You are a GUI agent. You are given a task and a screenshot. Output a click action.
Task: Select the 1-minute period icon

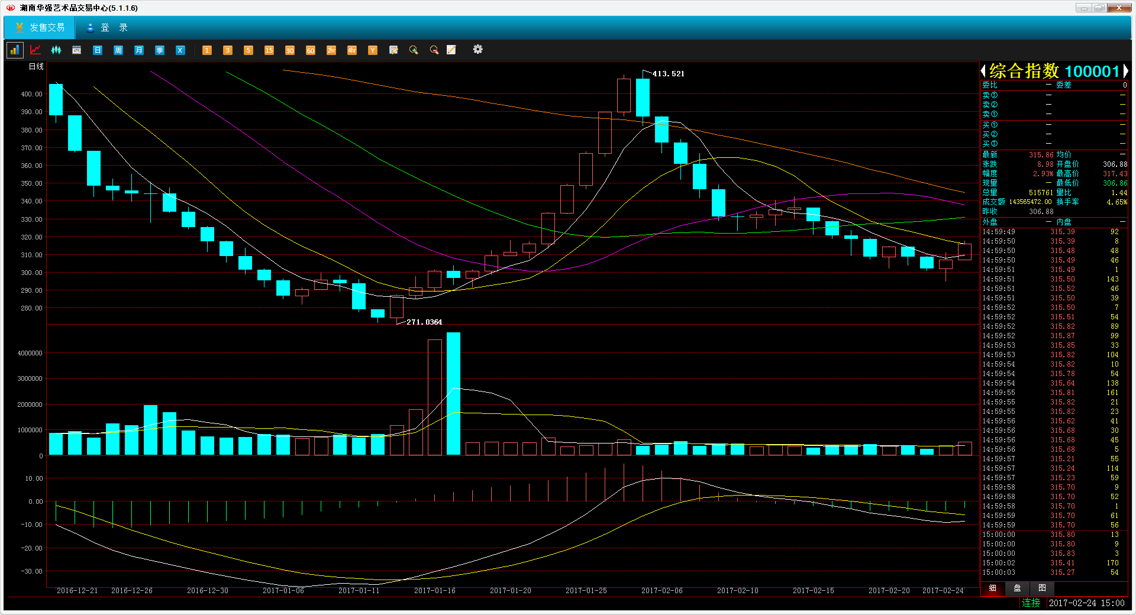[x=207, y=50]
